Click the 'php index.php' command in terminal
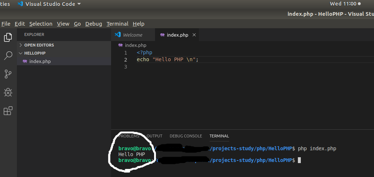Viewport: 374px width, 177px height. pos(317,149)
